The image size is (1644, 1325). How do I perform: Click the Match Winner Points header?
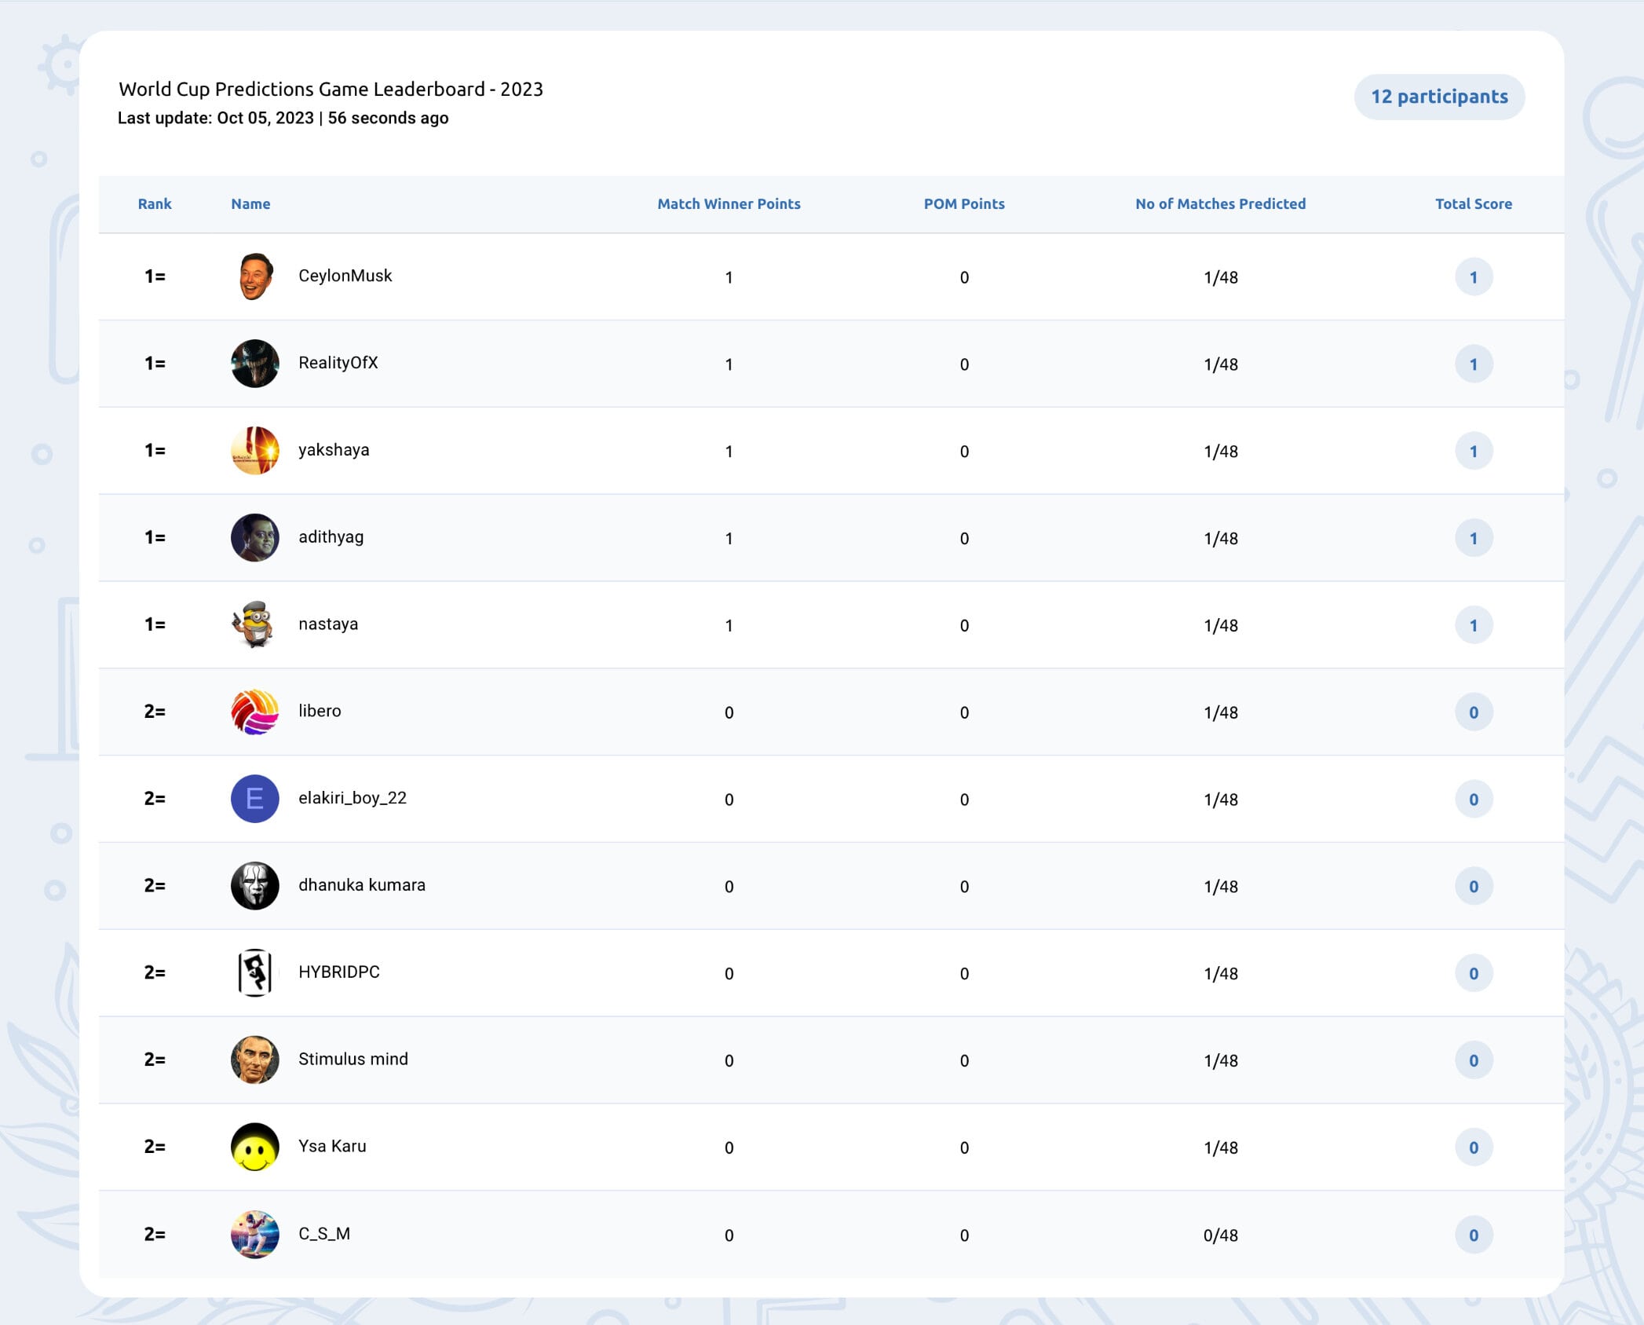click(729, 204)
